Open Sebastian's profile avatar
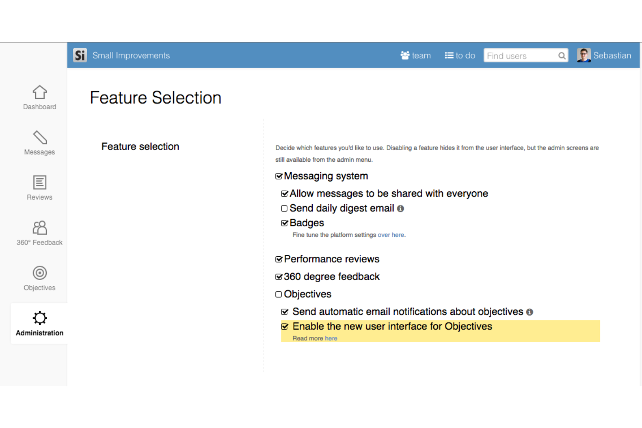The width and height of the screenshot is (642, 428). click(x=583, y=55)
